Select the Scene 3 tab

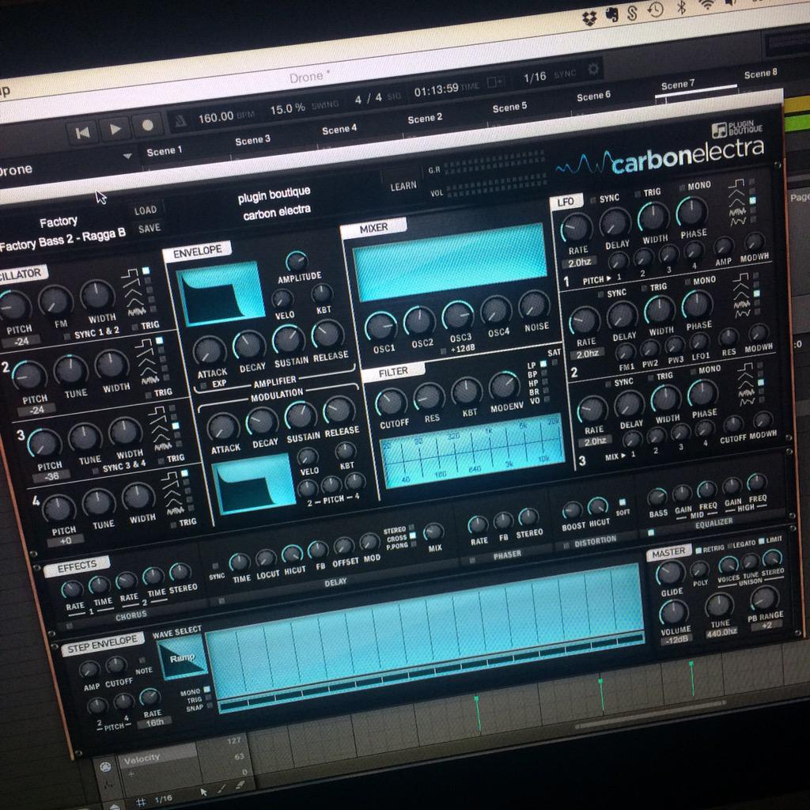252,140
